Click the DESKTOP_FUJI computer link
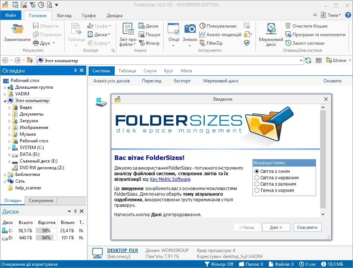Viewport: 353px width, 268px height. (123, 250)
